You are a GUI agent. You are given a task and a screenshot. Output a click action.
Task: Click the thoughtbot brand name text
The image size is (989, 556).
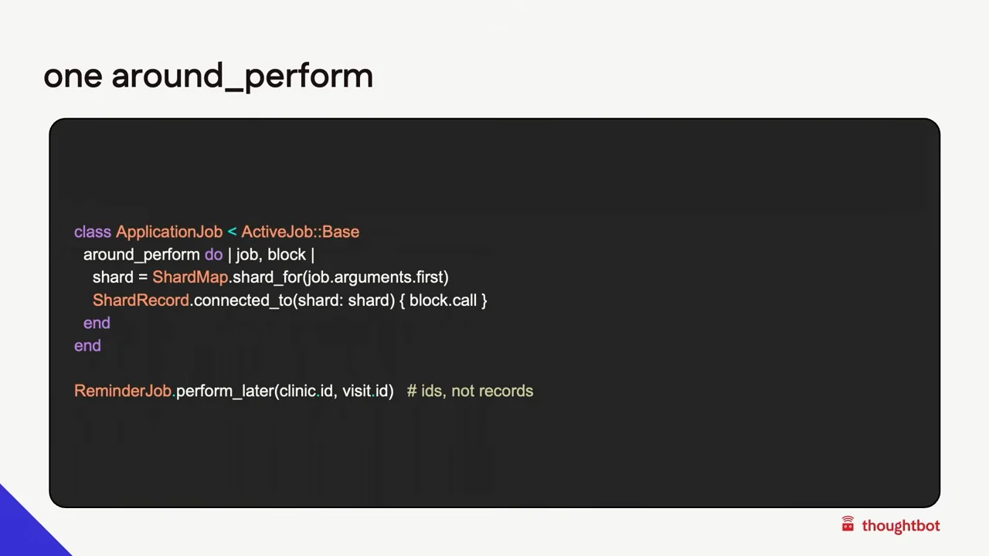click(901, 526)
